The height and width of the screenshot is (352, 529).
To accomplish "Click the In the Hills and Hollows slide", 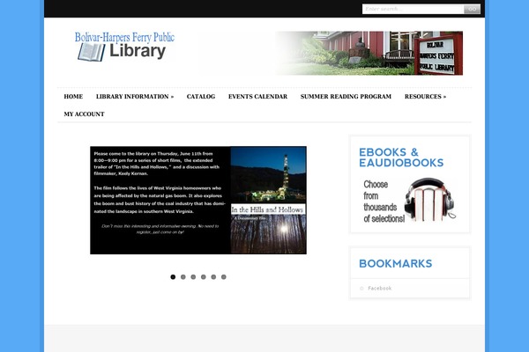I will point(198,200).
